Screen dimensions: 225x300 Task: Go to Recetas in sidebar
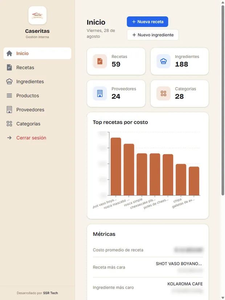click(37, 67)
